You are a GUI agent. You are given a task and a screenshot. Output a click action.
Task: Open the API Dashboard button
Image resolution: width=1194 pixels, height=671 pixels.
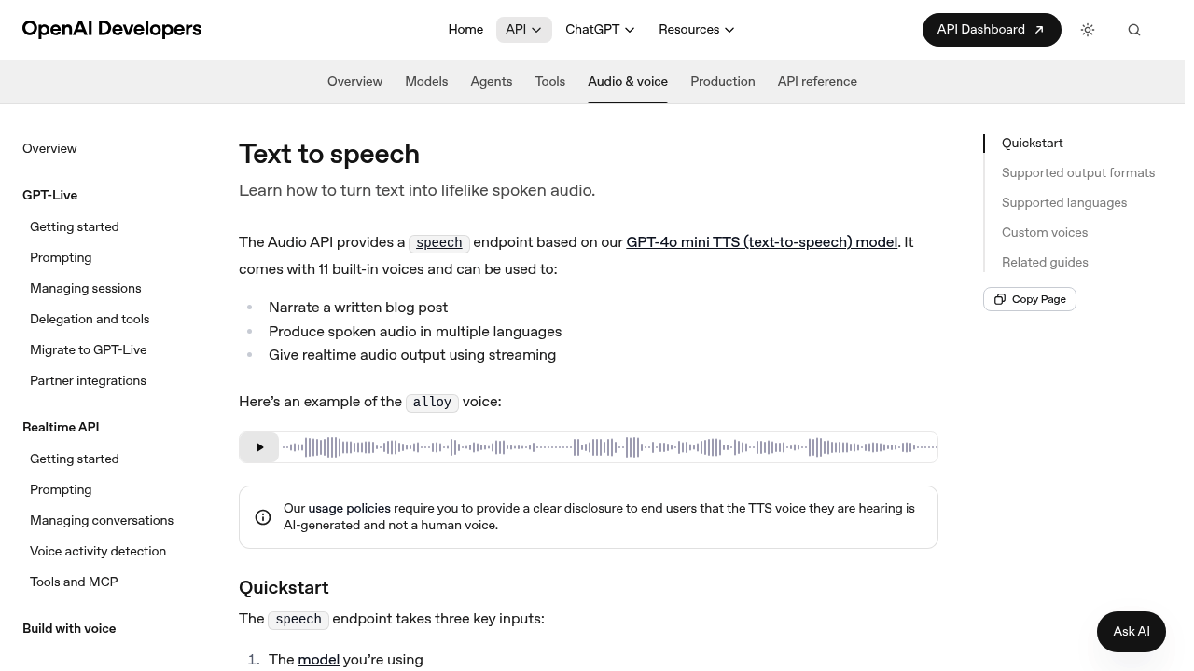point(992,30)
